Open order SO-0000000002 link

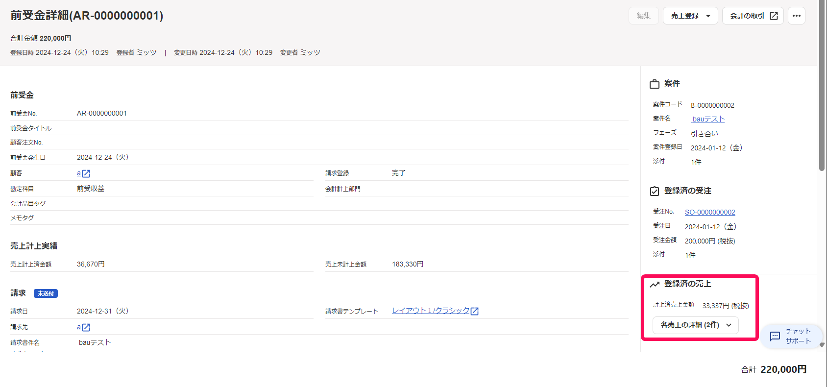[x=710, y=212]
